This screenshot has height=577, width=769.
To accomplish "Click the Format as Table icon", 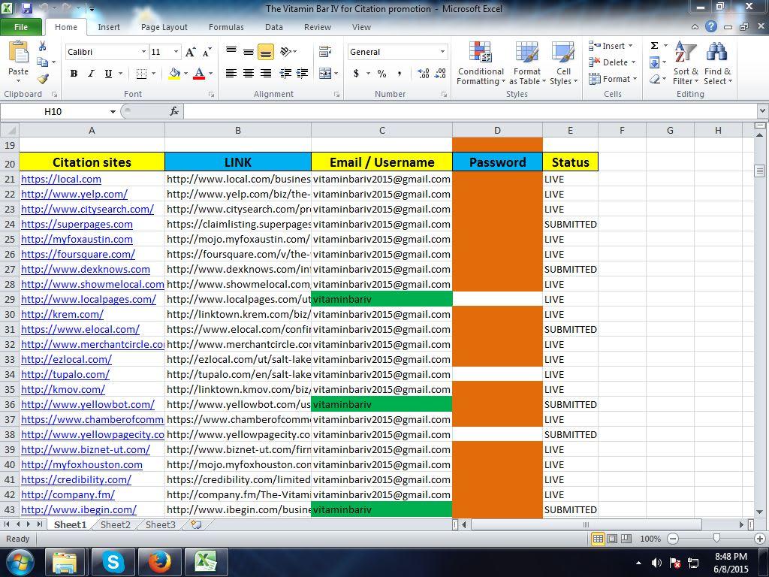I will point(527,65).
